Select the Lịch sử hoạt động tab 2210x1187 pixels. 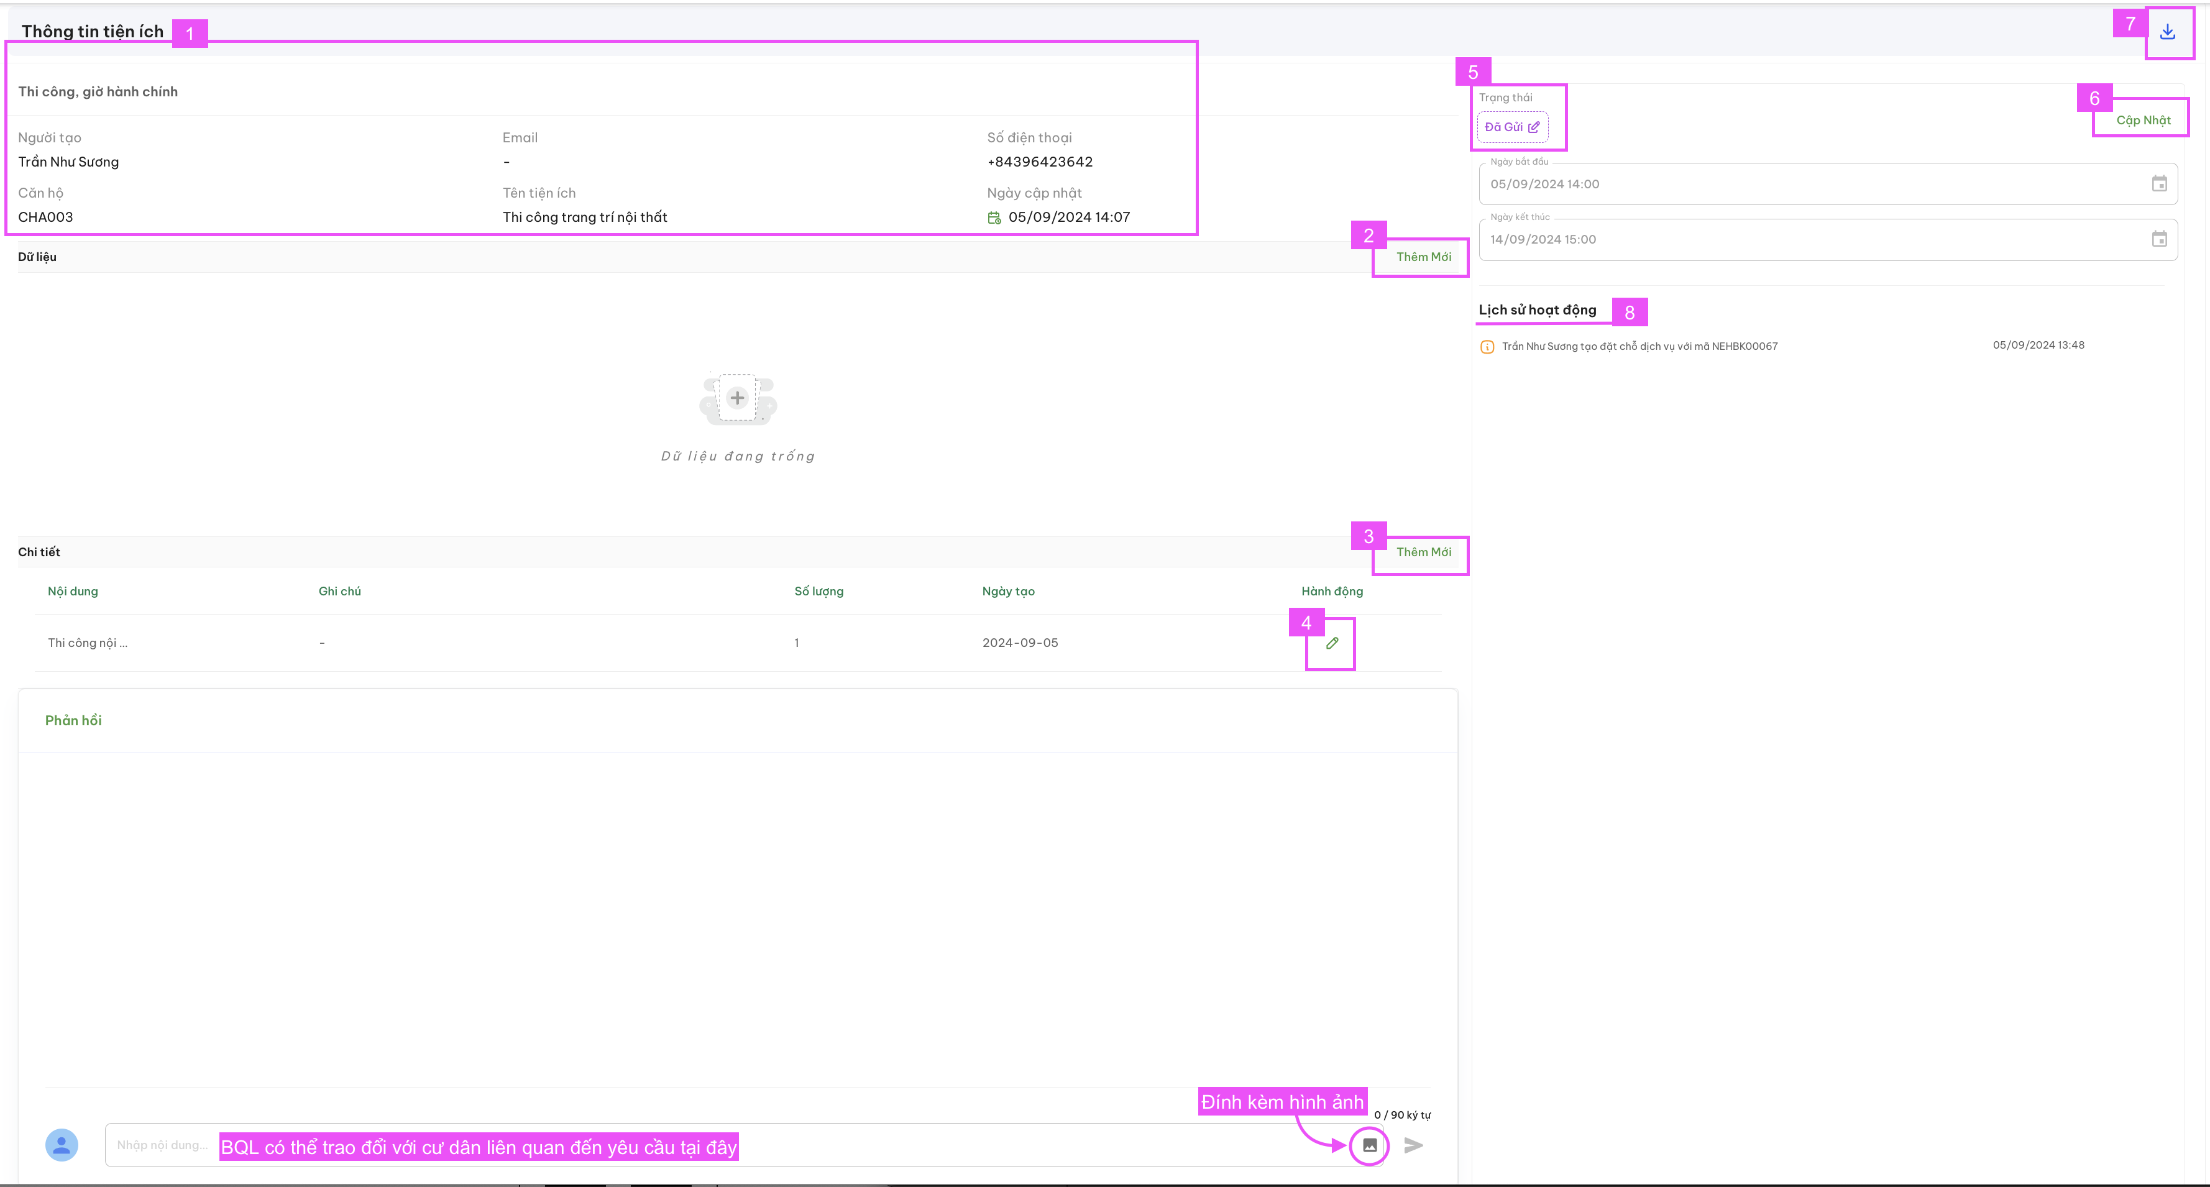point(1538,309)
